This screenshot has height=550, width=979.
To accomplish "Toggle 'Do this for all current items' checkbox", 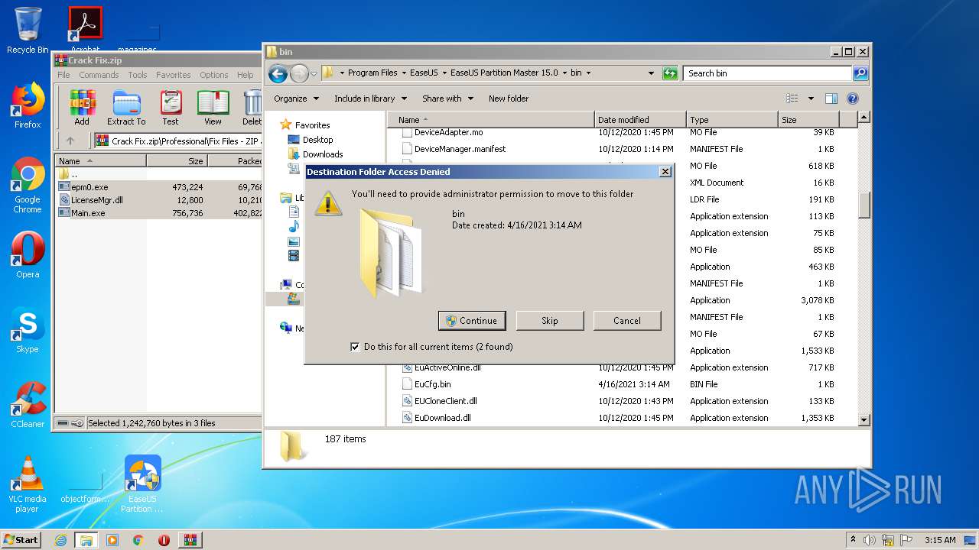I will tap(355, 347).
